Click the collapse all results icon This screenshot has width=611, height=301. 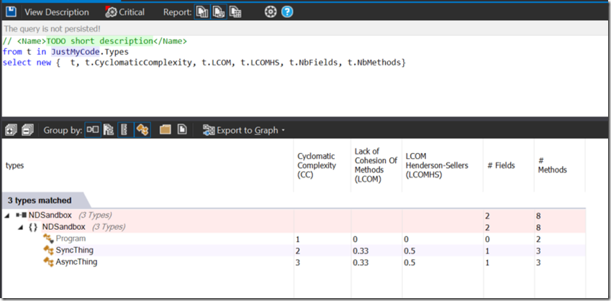pos(27,130)
